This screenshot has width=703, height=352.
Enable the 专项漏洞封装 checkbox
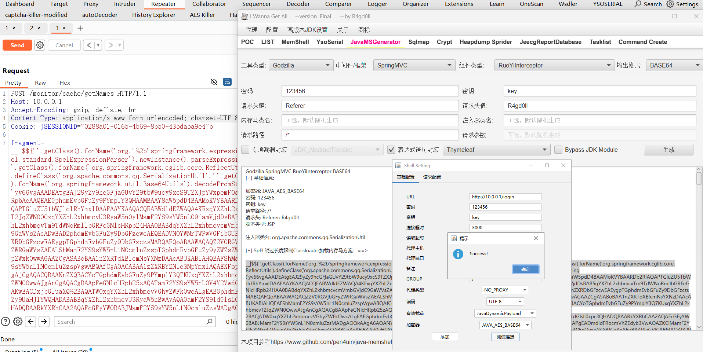[245, 150]
